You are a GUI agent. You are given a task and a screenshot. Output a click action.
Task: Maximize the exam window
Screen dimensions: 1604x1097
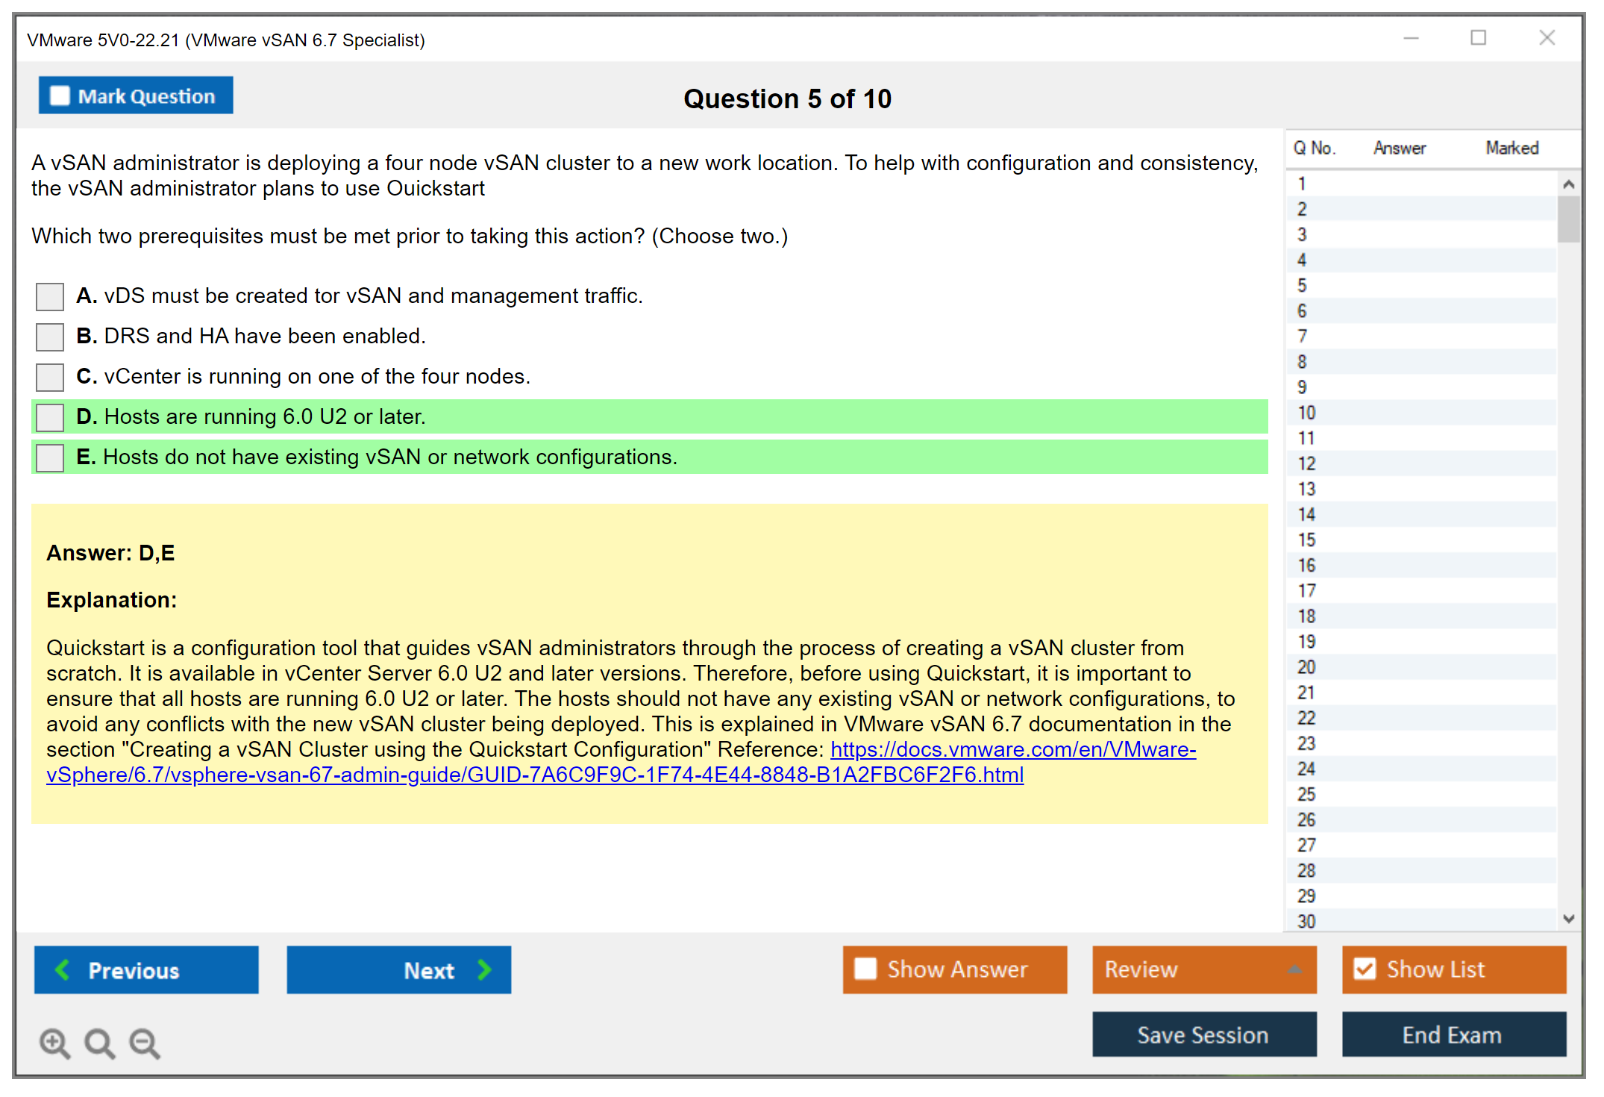click(1478, 38)
